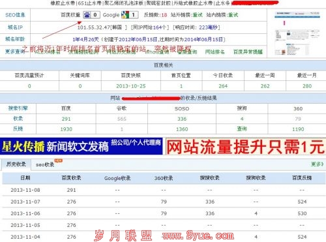
Task: Click the Baidu 收录 count 291
Action: [x=66, y=119]
